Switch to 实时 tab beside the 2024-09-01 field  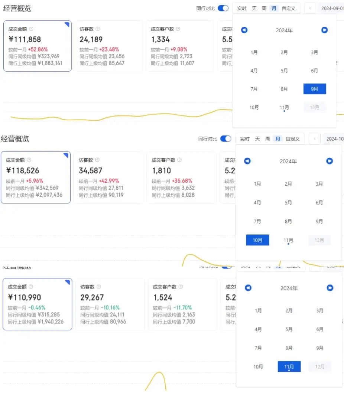pyautogui.click(x=241, y=9)
